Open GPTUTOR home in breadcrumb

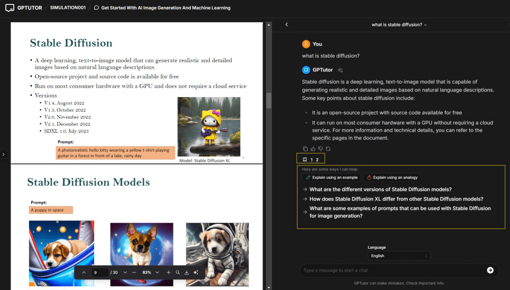[x=30, y=8]
